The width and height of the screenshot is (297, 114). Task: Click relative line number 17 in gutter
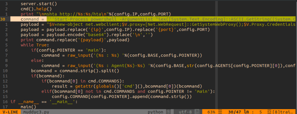point(5,107)
